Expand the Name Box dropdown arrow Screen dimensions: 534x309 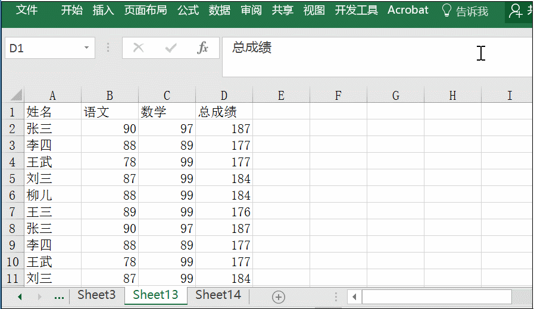click(86, 48)
